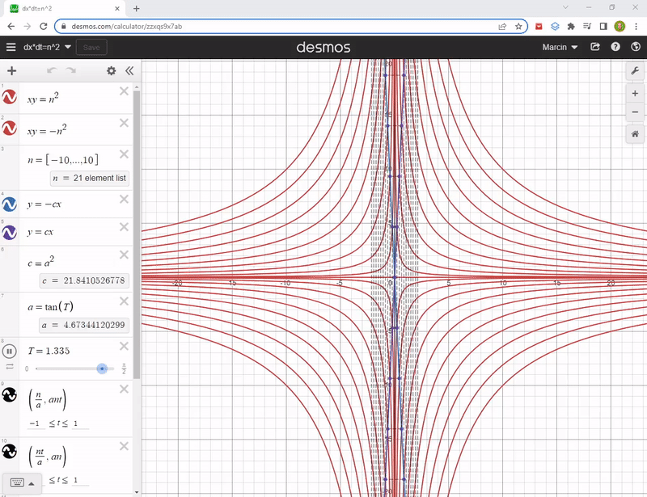Zoom in on the graph
The image size is (647, 497).
point(635,94)
